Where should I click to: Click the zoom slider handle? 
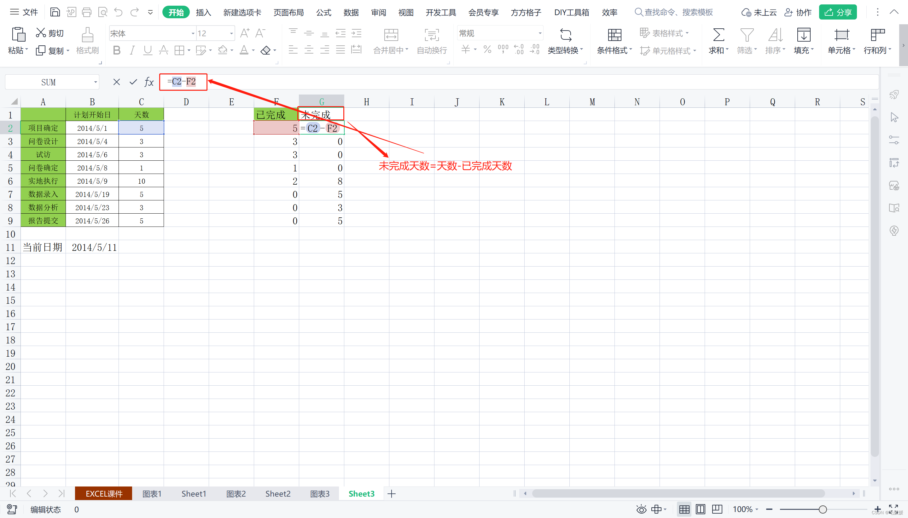coord(822,509)
